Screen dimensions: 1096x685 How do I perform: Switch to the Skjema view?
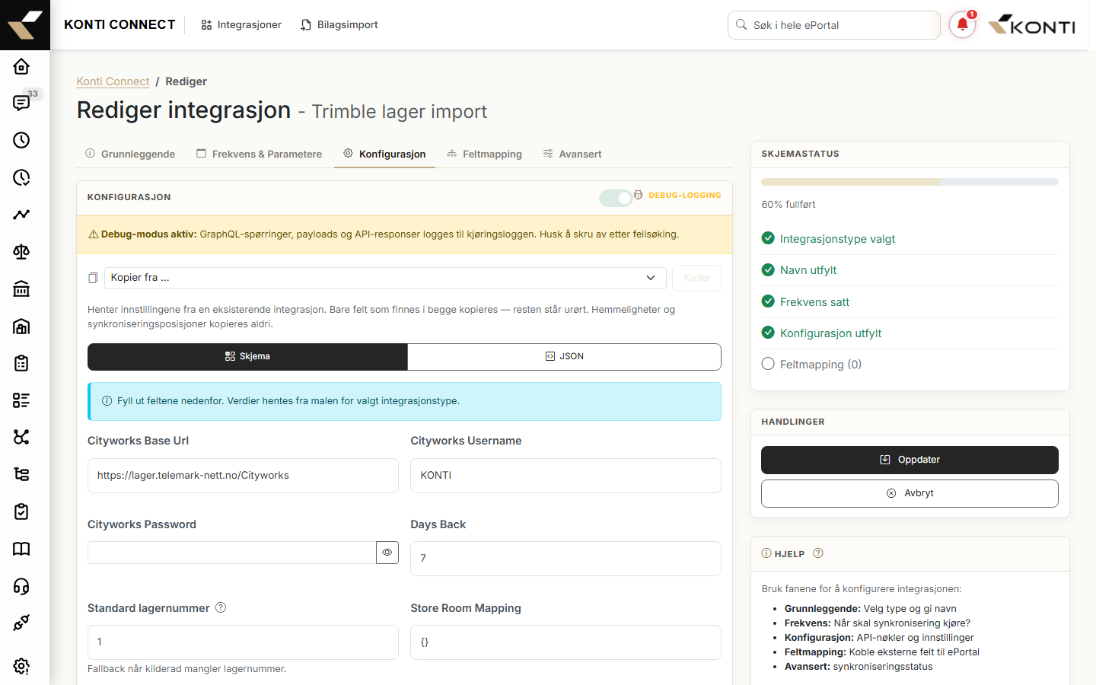pyautogui.click(x=247, y=357)
